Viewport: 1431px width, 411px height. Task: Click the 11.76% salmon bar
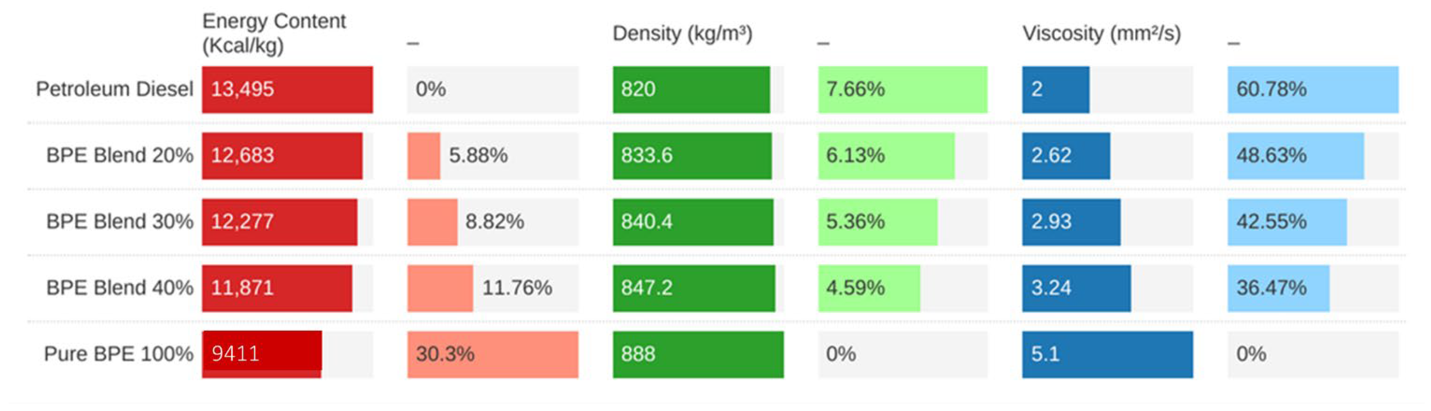[x=440, y=288]
